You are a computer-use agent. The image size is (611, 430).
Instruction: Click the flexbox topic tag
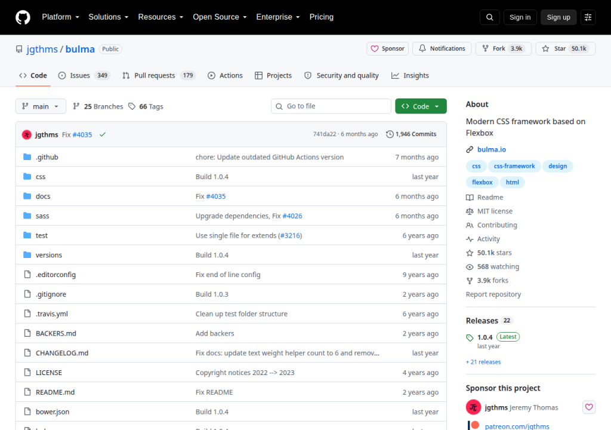[482, 182]
